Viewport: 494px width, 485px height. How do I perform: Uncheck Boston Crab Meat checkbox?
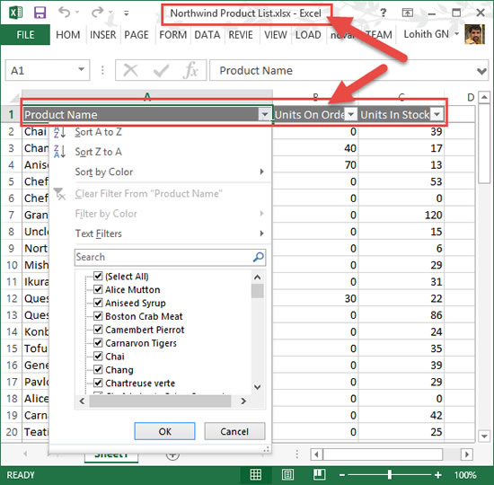click(98, 316)
